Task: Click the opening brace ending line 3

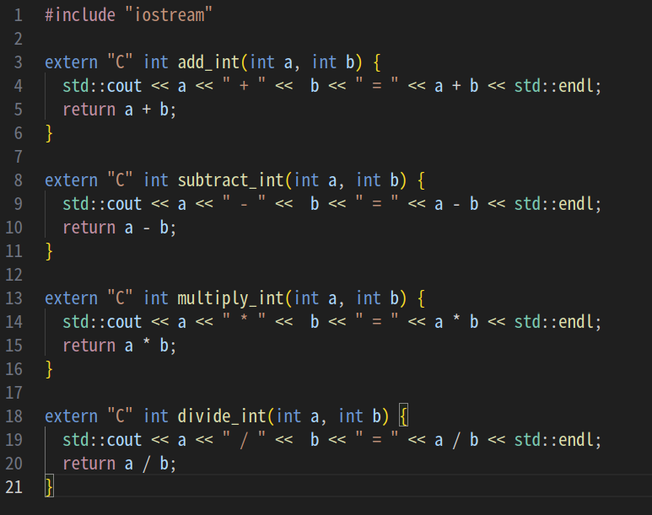Action: [377, 62]
